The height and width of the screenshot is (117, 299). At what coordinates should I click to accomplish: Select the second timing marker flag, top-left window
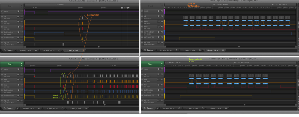point(128,7)
